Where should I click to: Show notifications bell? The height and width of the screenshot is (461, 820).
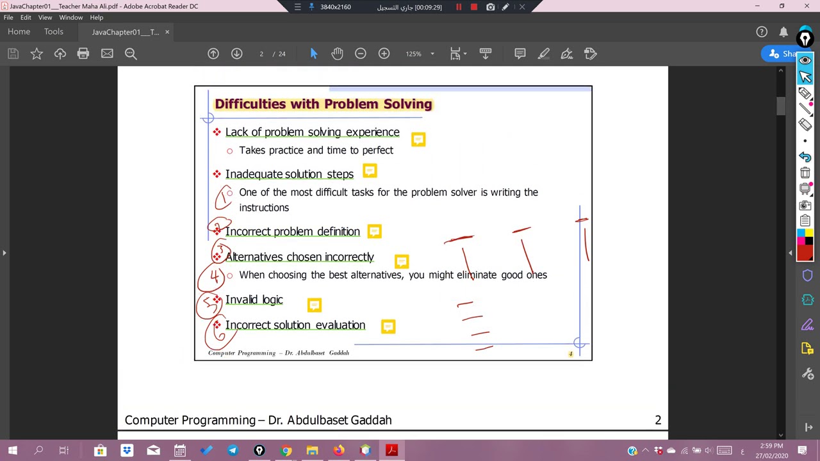[783, 32]
